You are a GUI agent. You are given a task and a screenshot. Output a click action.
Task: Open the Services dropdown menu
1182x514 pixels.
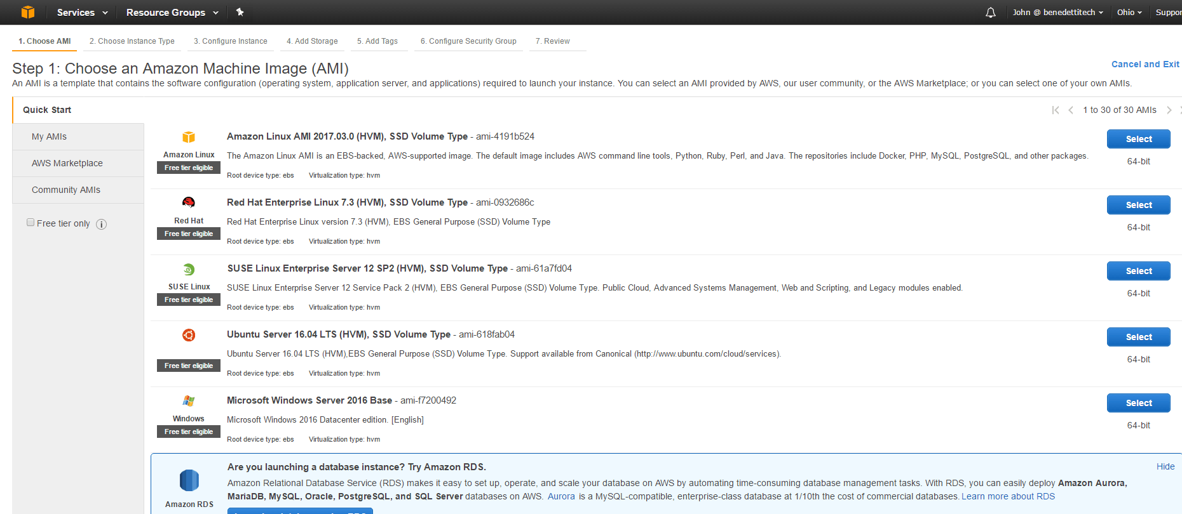pyautogui.click(x=82, y=13)
